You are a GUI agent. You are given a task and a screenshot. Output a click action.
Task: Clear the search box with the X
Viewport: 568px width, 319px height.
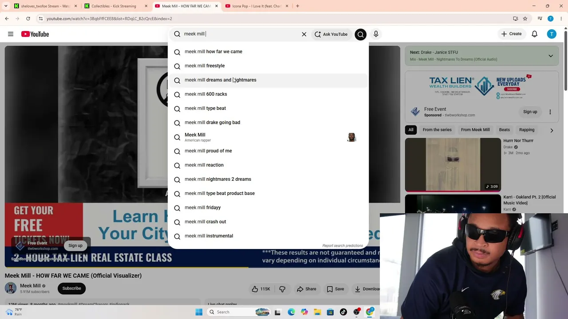(x=304, y=34)
